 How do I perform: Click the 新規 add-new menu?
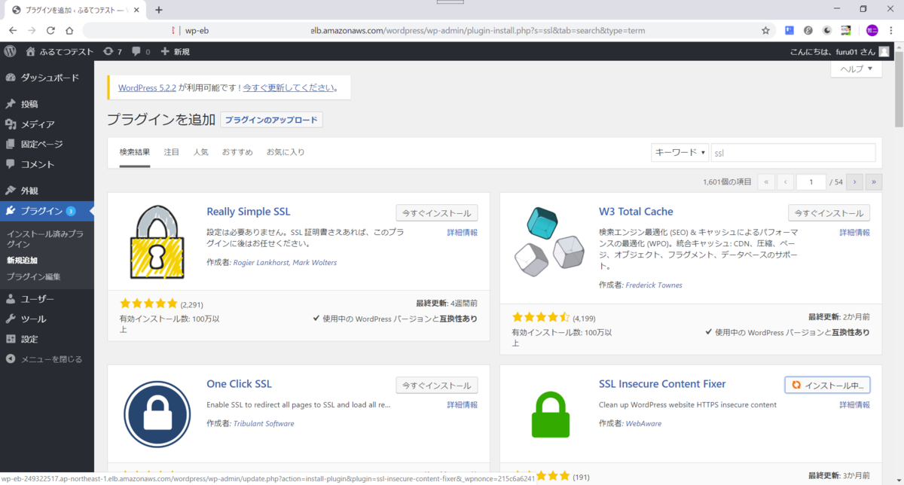[x=175, y=51]
